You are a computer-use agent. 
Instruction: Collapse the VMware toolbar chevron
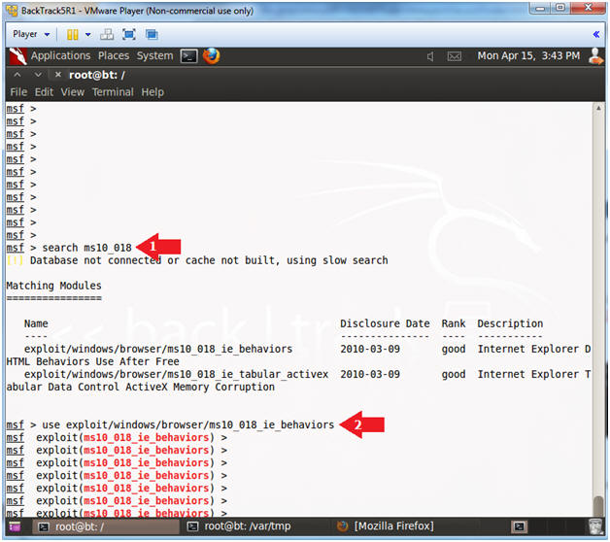pos(595,35)
